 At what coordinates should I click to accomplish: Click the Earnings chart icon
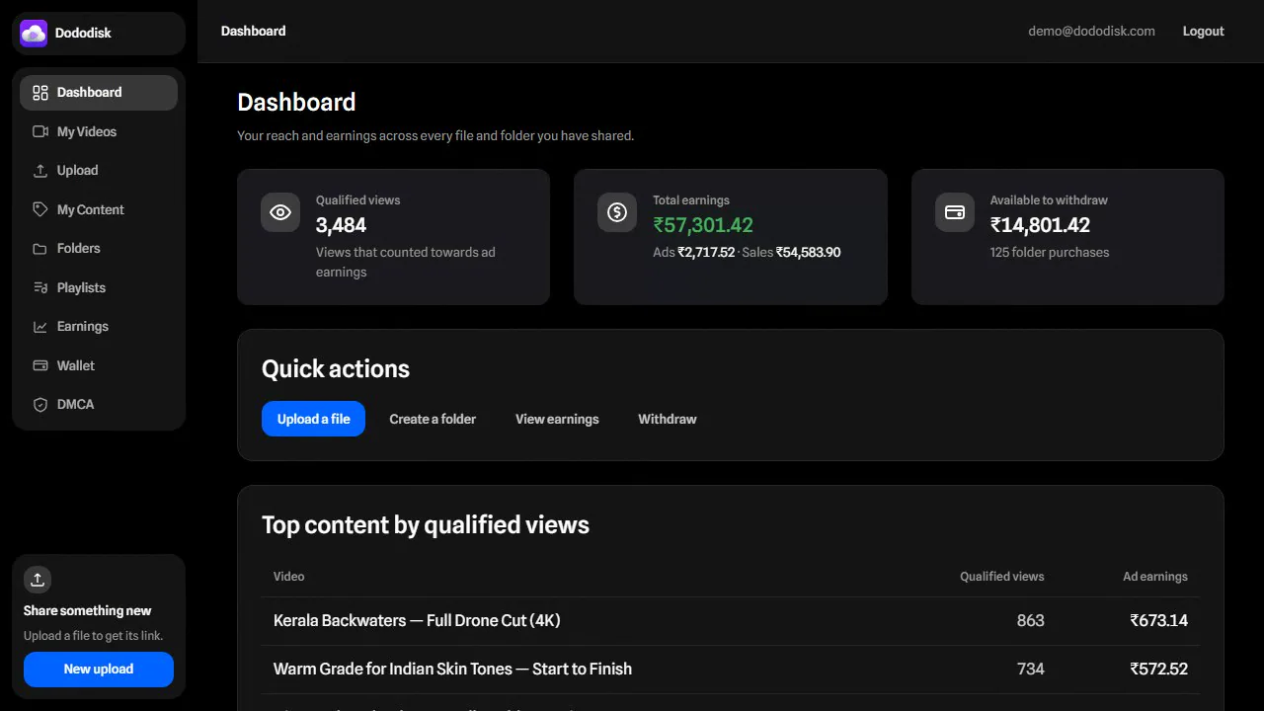click(40, 327)
